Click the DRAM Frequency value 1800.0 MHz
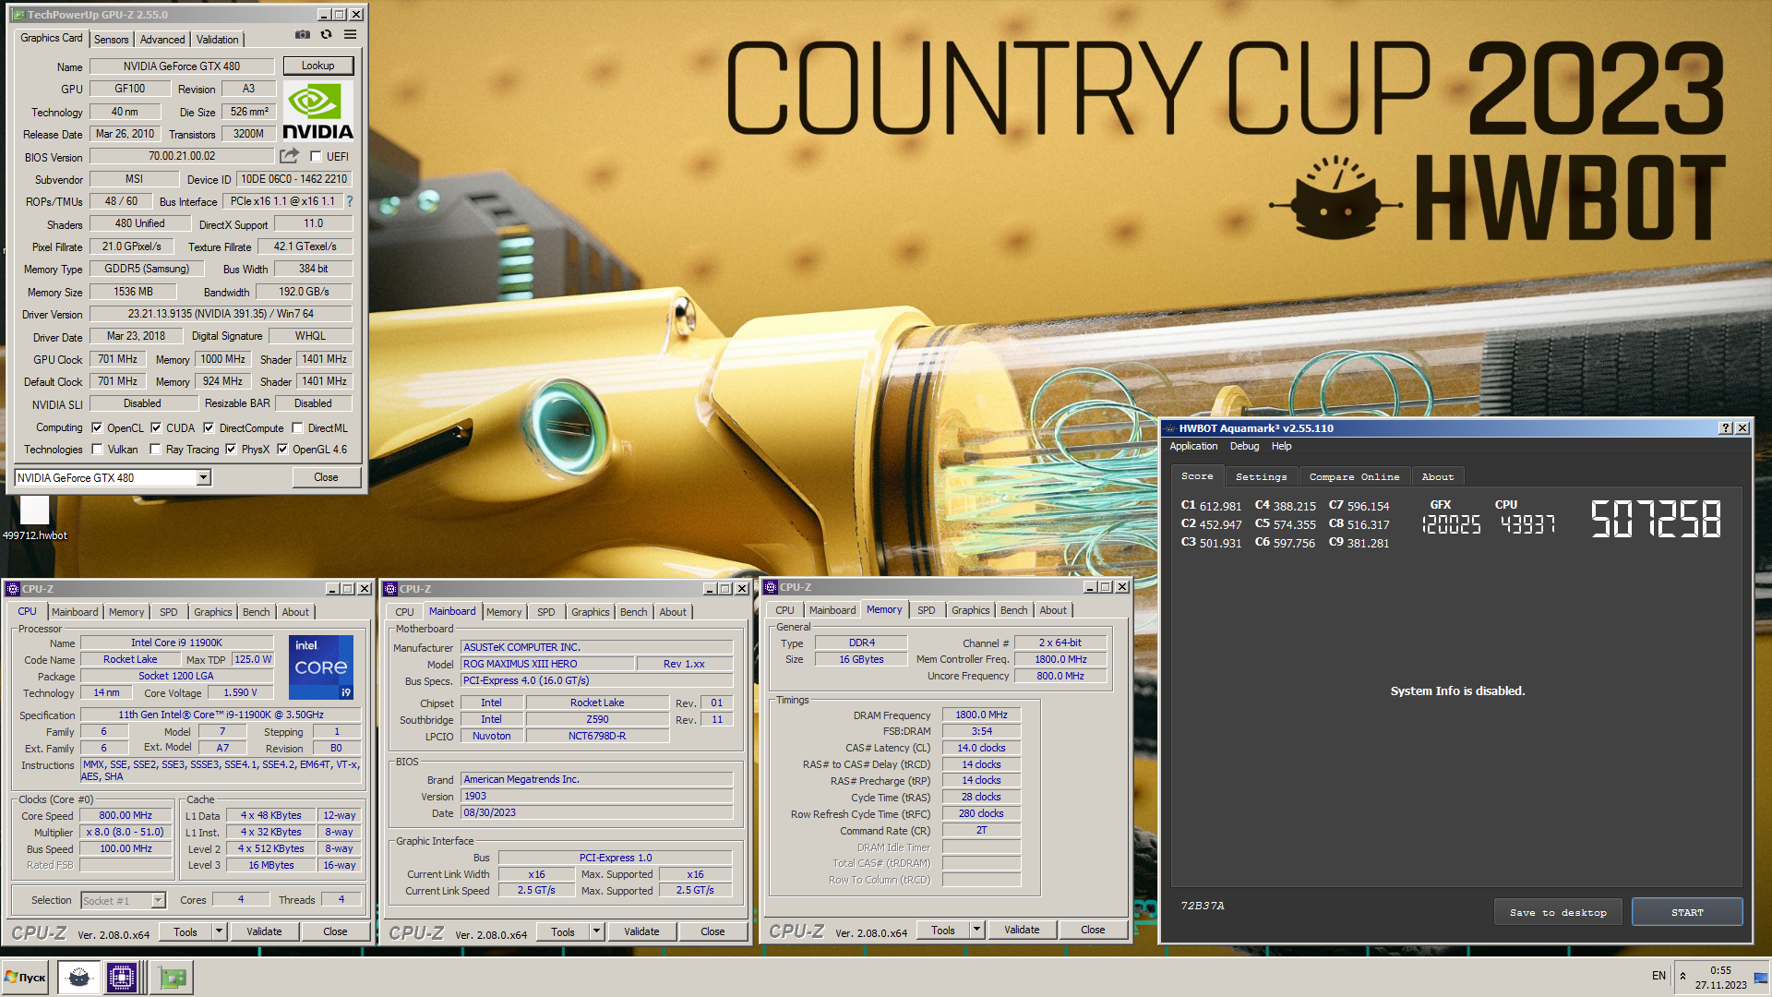The image size is (1772, 997). point(981,715)
